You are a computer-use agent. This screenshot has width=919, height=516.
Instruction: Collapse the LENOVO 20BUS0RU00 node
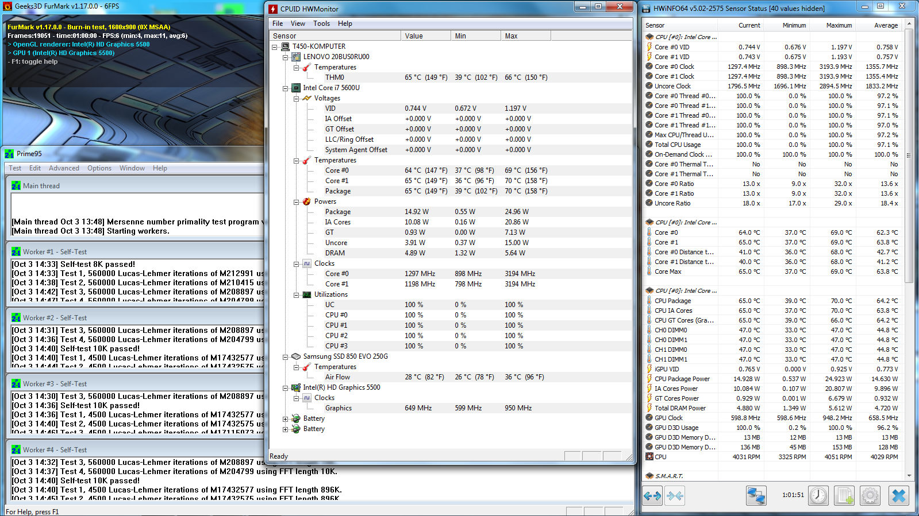286,57
